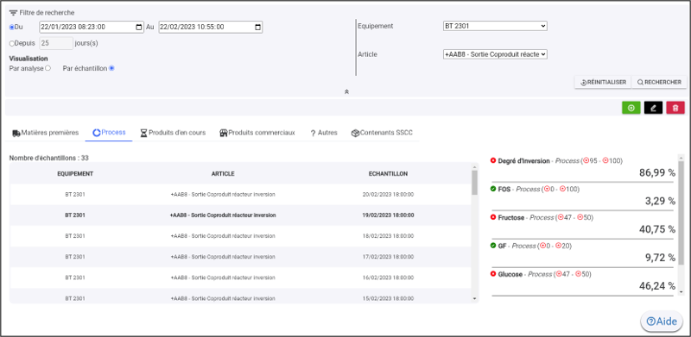
Task: Select sample row dated 15/02/2023 18:00:00
Action: 240,296
